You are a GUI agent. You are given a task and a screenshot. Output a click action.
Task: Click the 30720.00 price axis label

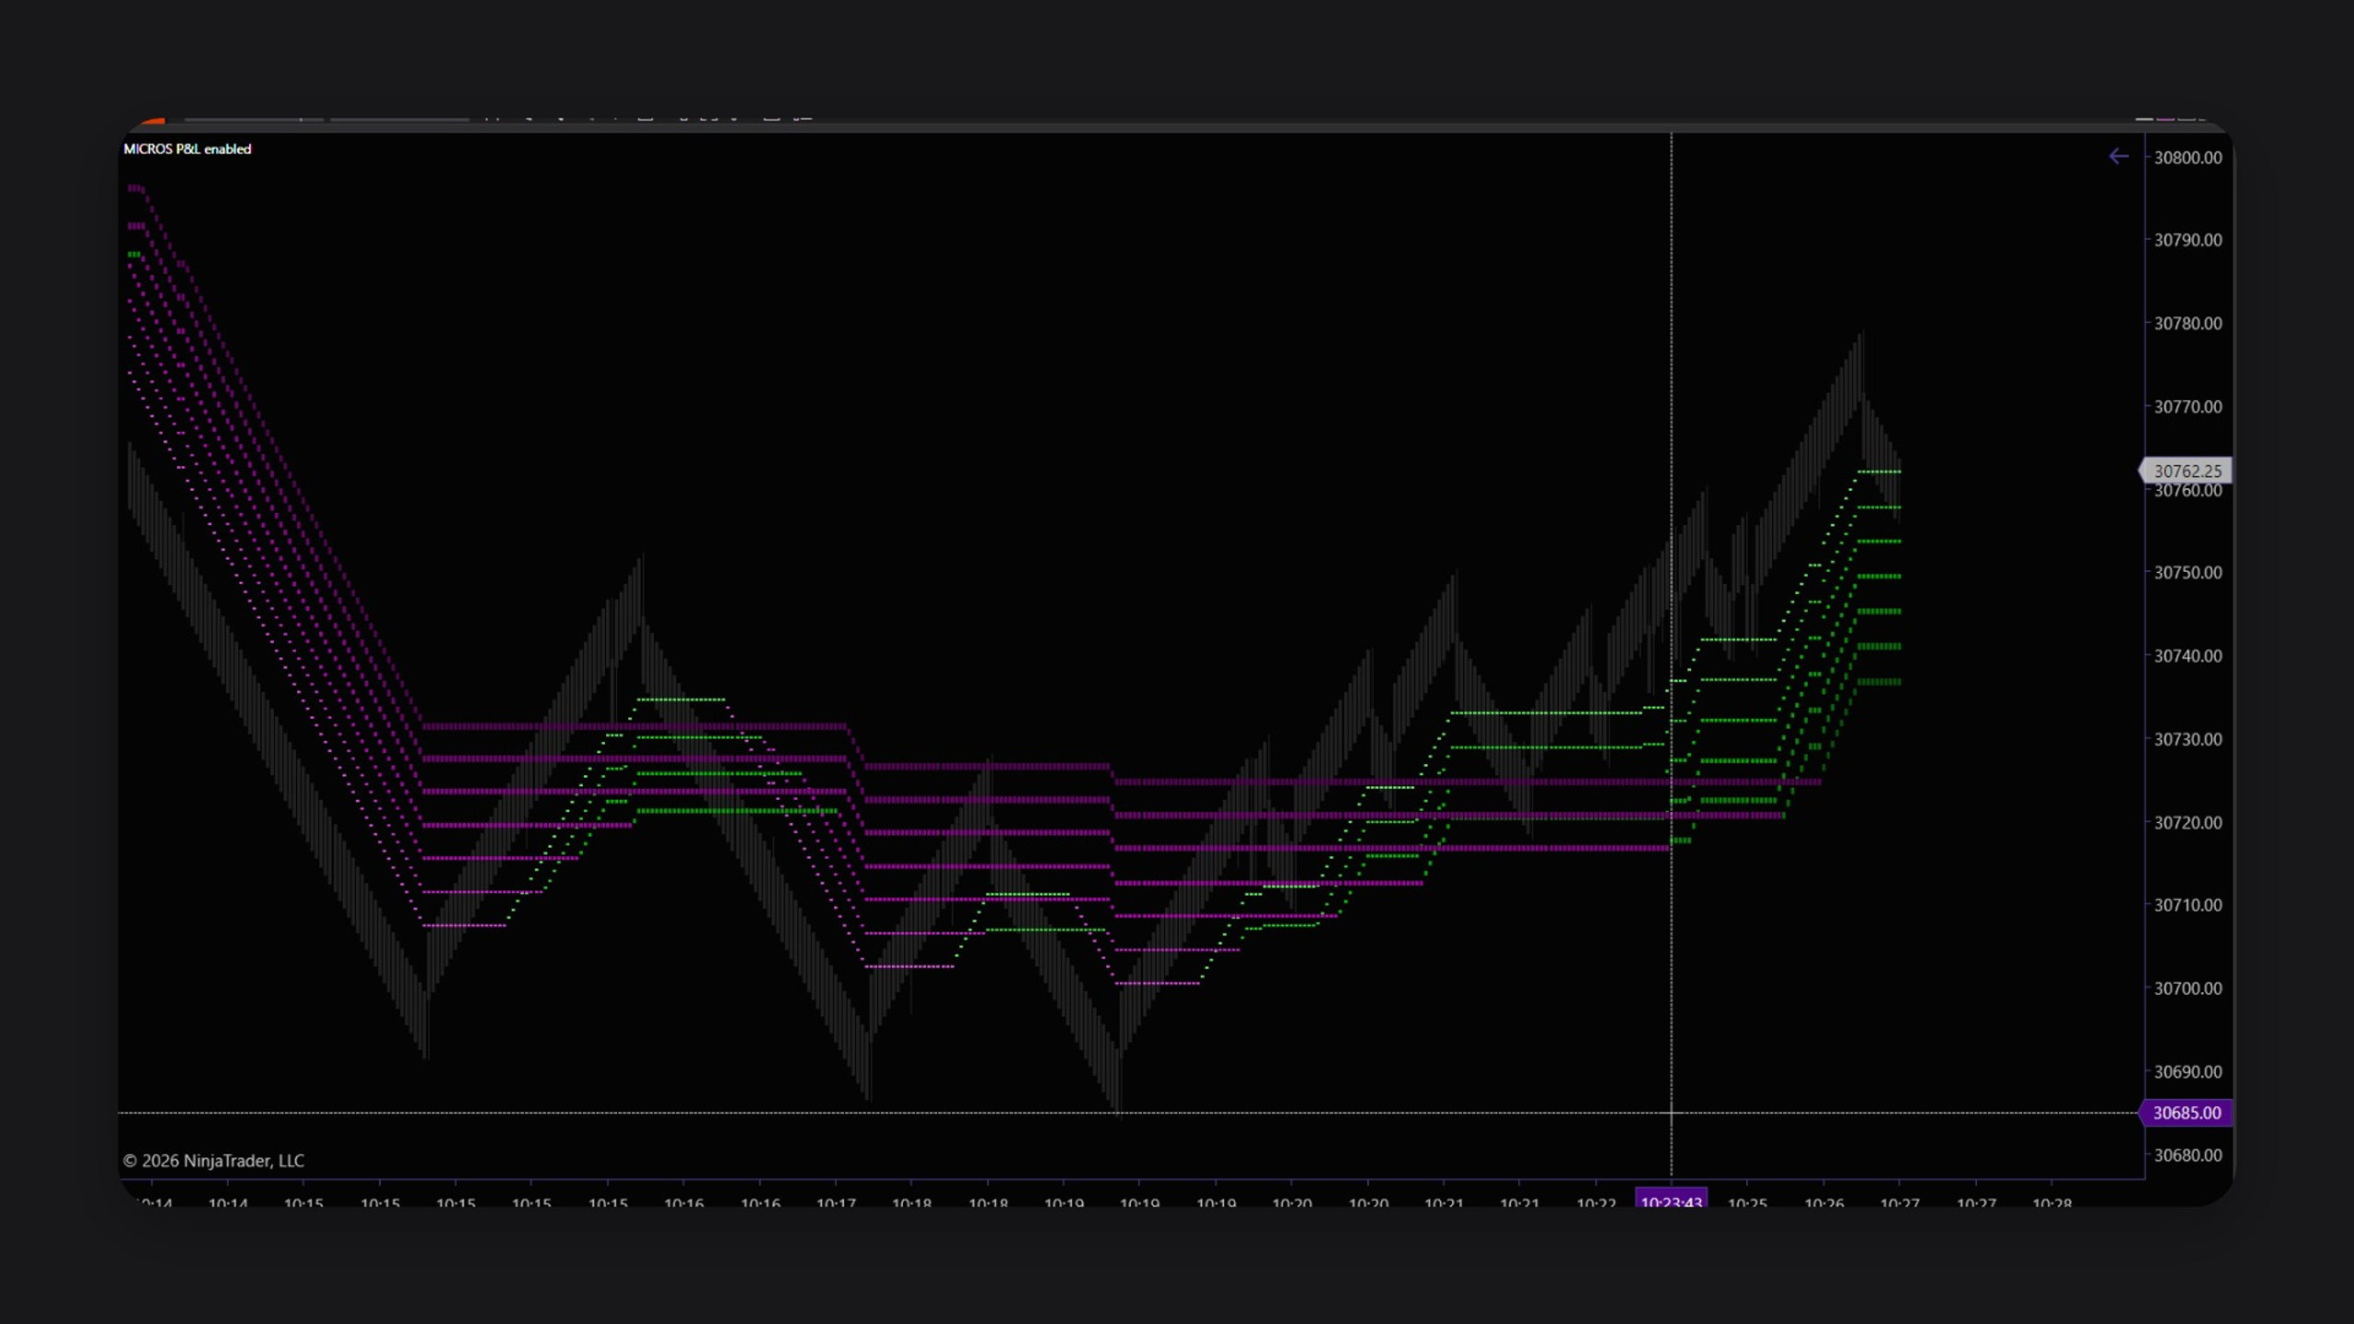pyautogui.click(x=2188, y=822)
